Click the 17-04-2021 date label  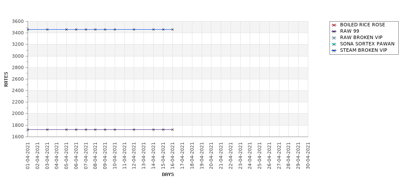pyautogui.click(x=183, y=156)
